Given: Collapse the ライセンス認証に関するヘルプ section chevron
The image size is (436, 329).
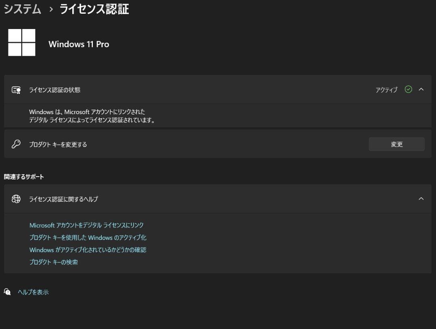Looking at the screenshot, I should pos(421,199).
